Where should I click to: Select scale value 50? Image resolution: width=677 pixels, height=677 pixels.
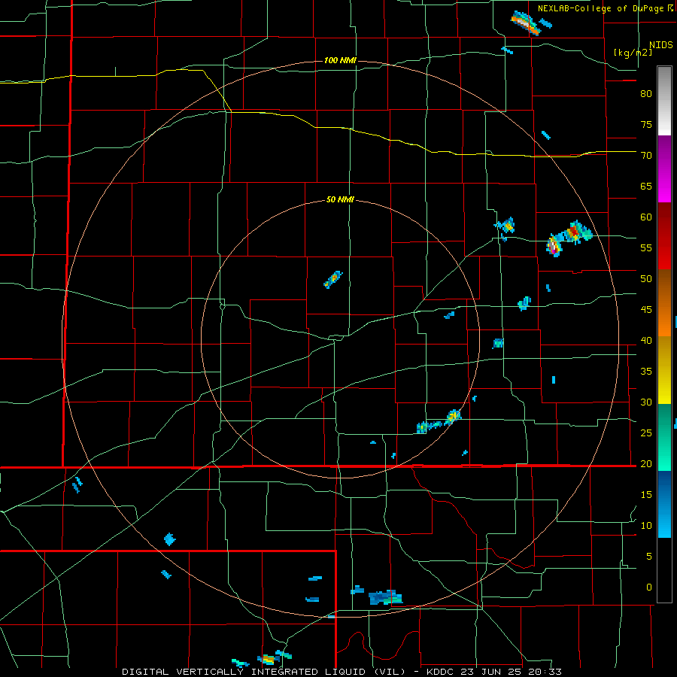coord(646,278)
